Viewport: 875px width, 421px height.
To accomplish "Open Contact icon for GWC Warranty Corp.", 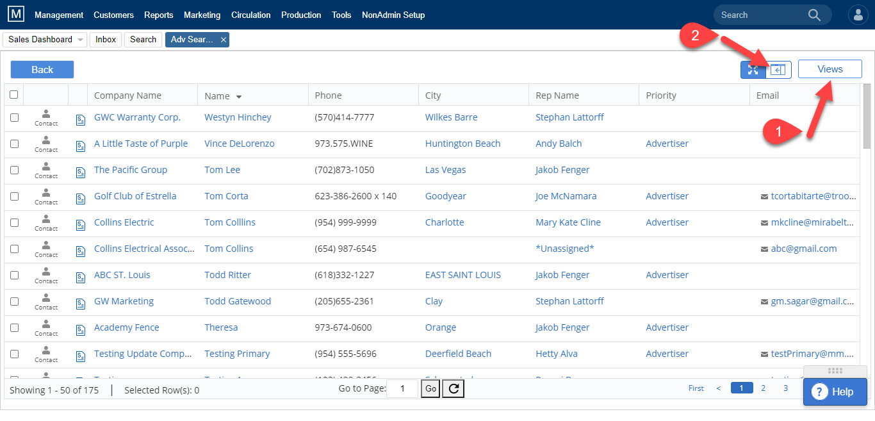I will 46,118.
